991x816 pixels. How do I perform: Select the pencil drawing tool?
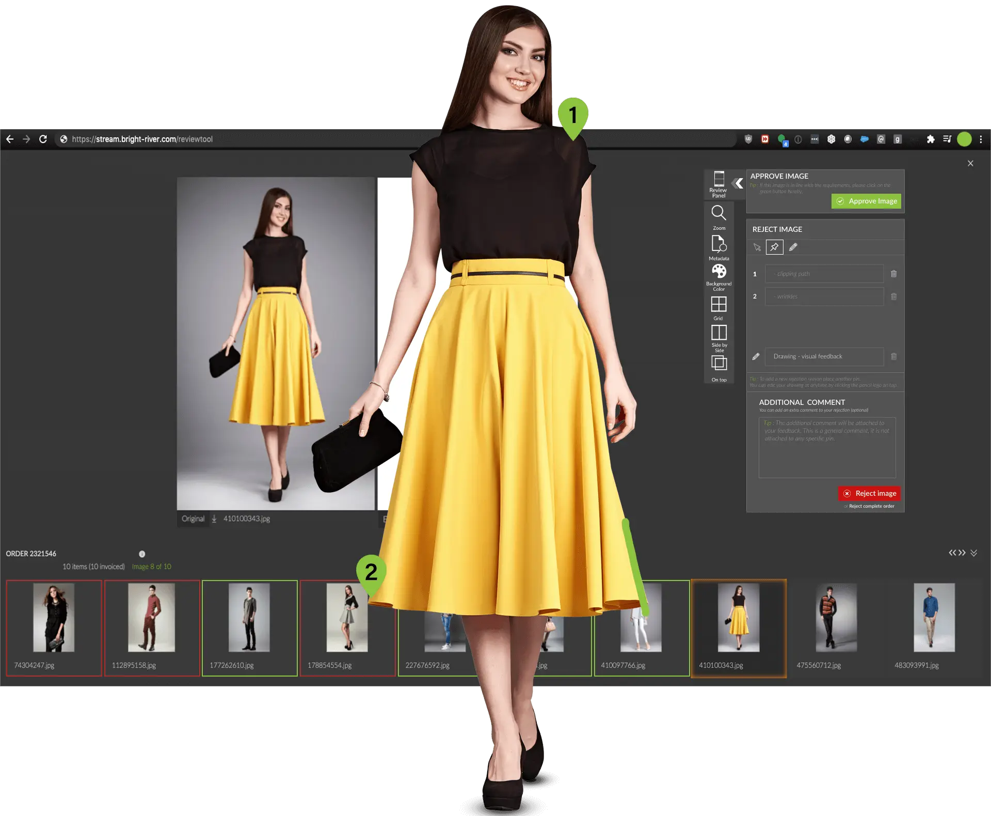click(x=793, y=247)
